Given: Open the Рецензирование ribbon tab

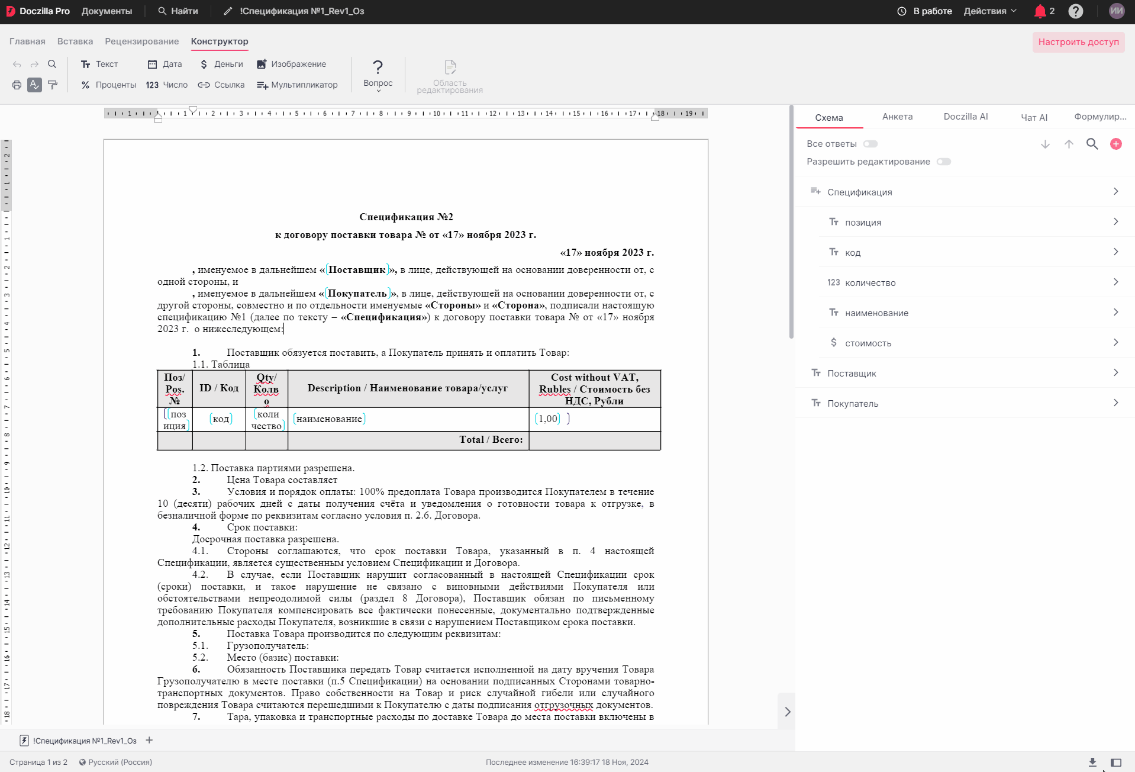Looking at the screenshot, I should tap(141, 41).
